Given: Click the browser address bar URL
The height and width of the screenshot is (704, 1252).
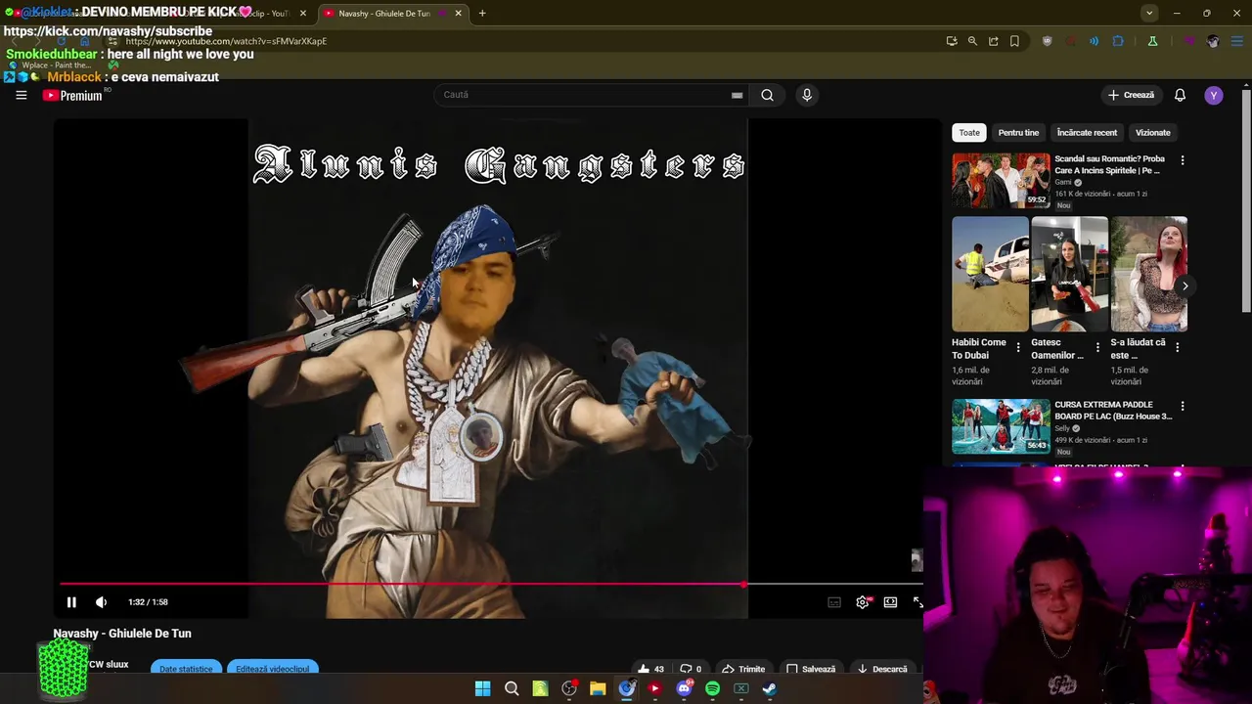Looking at the screenshot, I should 226,41.
